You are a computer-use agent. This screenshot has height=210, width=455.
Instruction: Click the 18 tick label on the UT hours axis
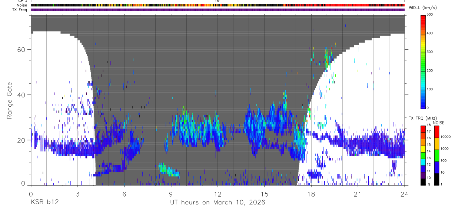(x=311, y=194)
